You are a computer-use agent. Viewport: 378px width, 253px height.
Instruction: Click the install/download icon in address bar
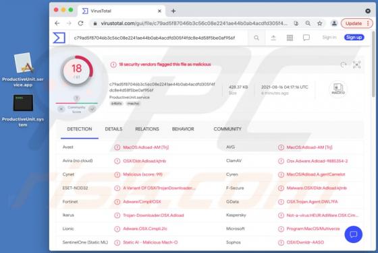click(x=296, y=24)
